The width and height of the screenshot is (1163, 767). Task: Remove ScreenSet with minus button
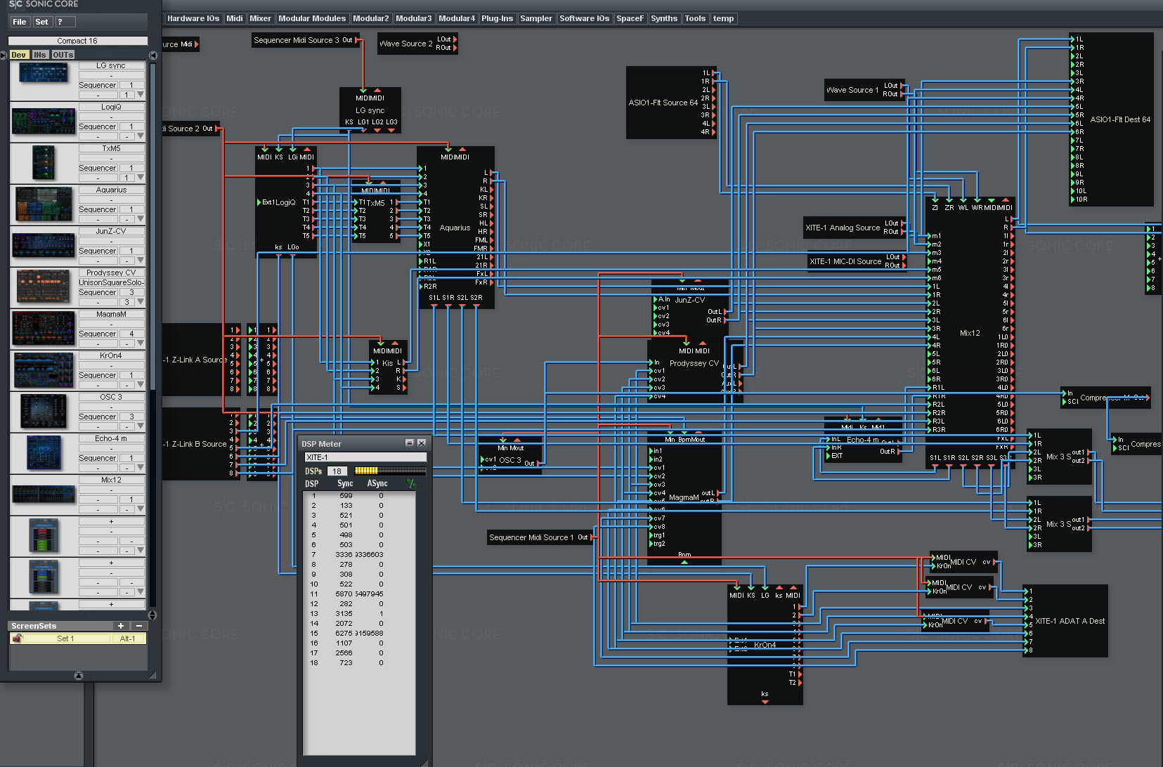(139, 626)
